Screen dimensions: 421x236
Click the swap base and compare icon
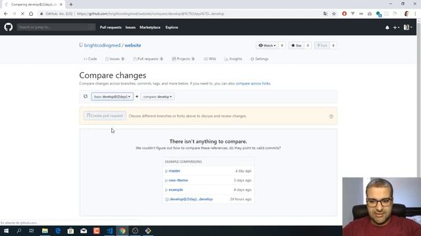click(86, 96)
